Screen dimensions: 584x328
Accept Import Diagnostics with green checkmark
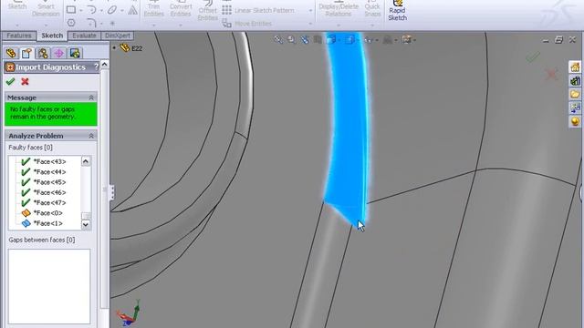[x=10, y=81]
